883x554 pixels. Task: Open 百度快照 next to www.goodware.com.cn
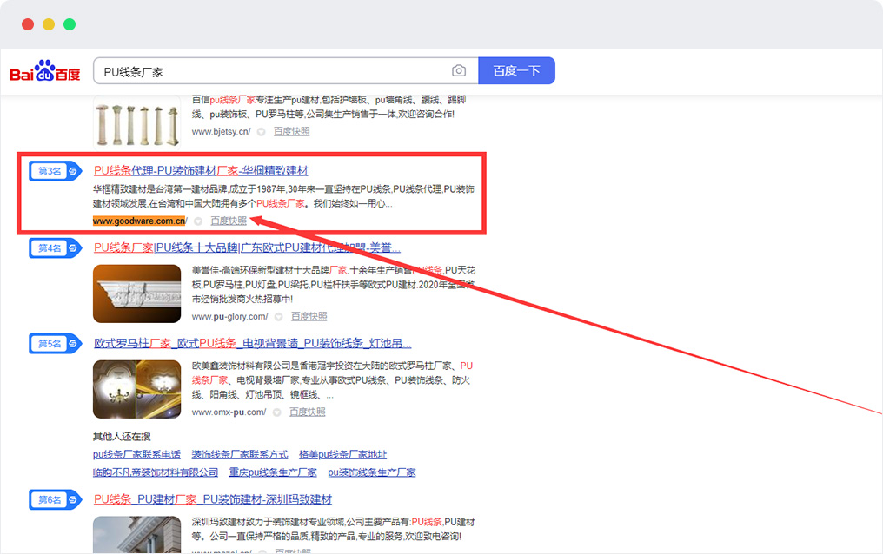click(x=229, y=221)
